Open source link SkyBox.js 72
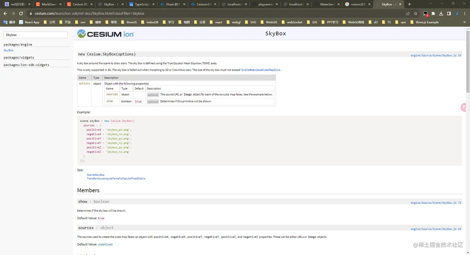470x255 pixels. (436, 203)
